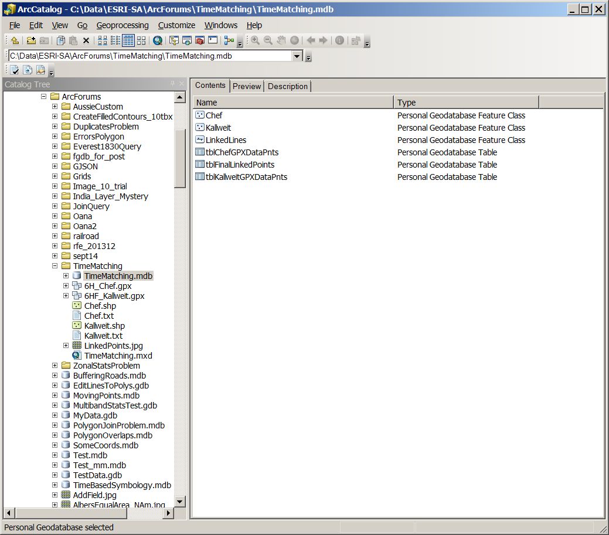Collapse the TimeMatching folder
Viewport: 609px width, 535px height.
point(55,266)
